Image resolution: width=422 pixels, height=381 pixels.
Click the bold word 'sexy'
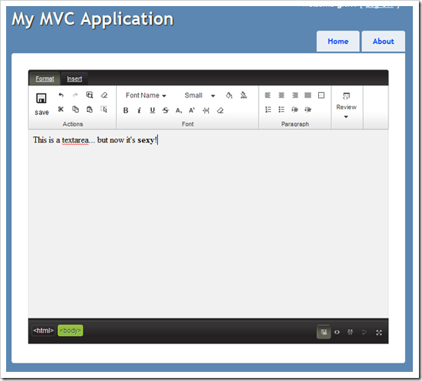146,140
